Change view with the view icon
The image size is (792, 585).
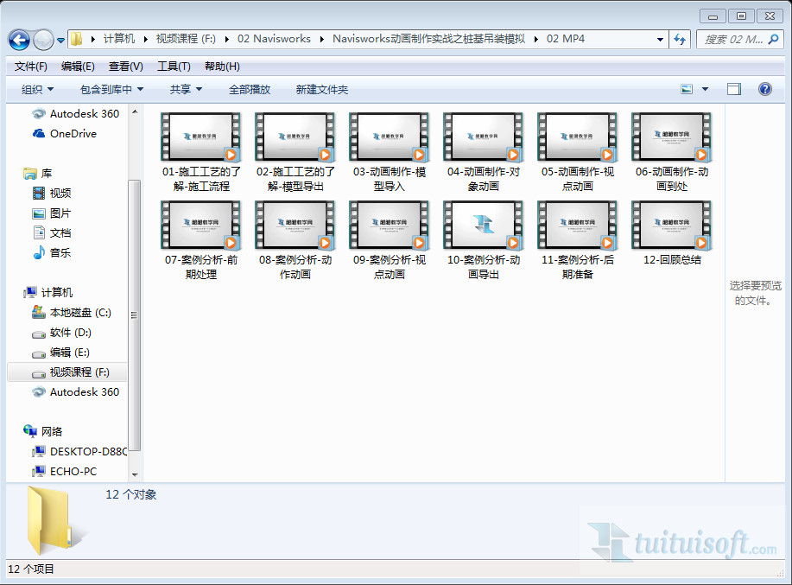(687, 89)
